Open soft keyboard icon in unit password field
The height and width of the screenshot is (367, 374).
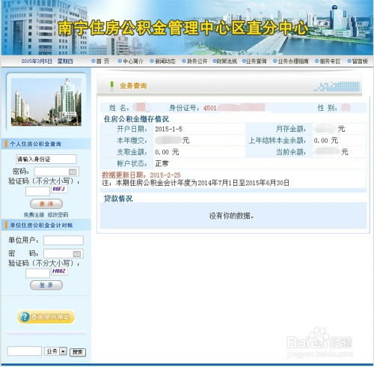[77, 254]
